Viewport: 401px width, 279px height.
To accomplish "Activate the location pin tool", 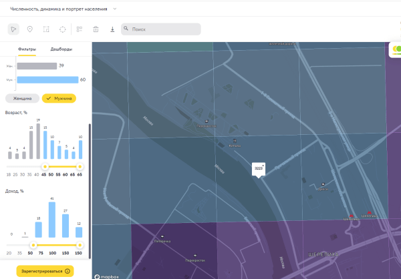I will tap(29, 29).
